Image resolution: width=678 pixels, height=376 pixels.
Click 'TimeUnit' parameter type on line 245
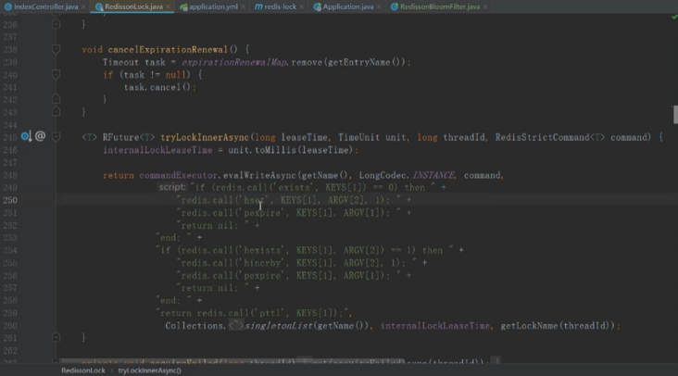[358, 137]
